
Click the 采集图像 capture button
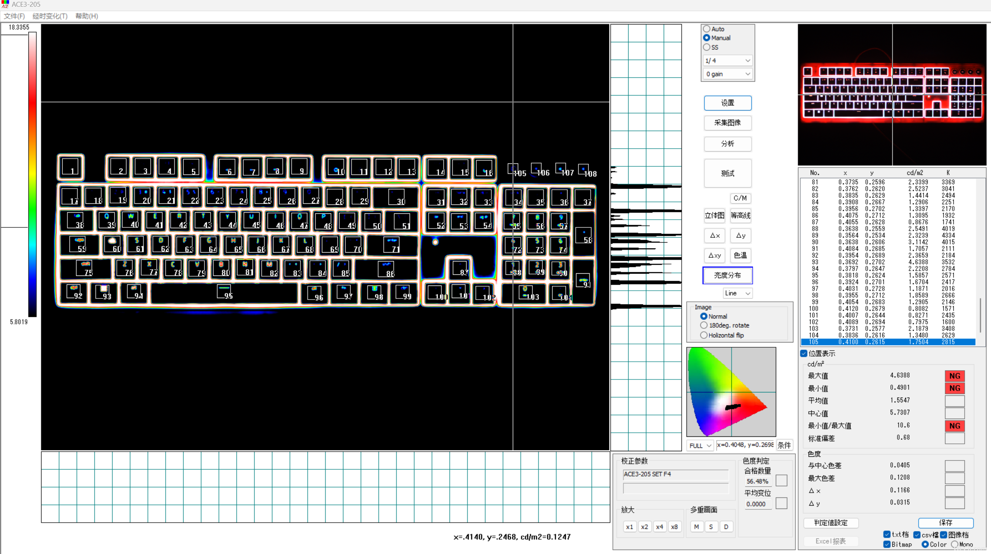[x=728, y=123]
